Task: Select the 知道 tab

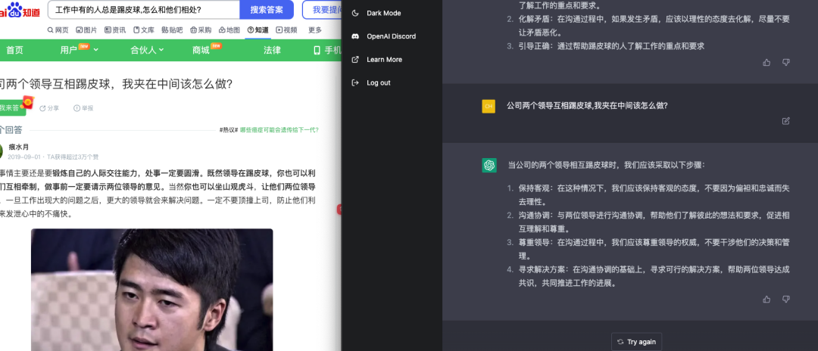Action: [x=258, y=30]
